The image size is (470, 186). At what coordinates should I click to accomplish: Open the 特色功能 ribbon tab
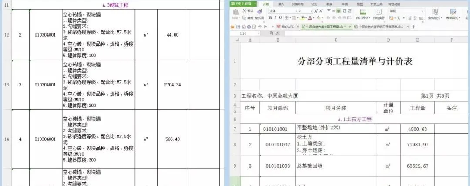[394, 4]
